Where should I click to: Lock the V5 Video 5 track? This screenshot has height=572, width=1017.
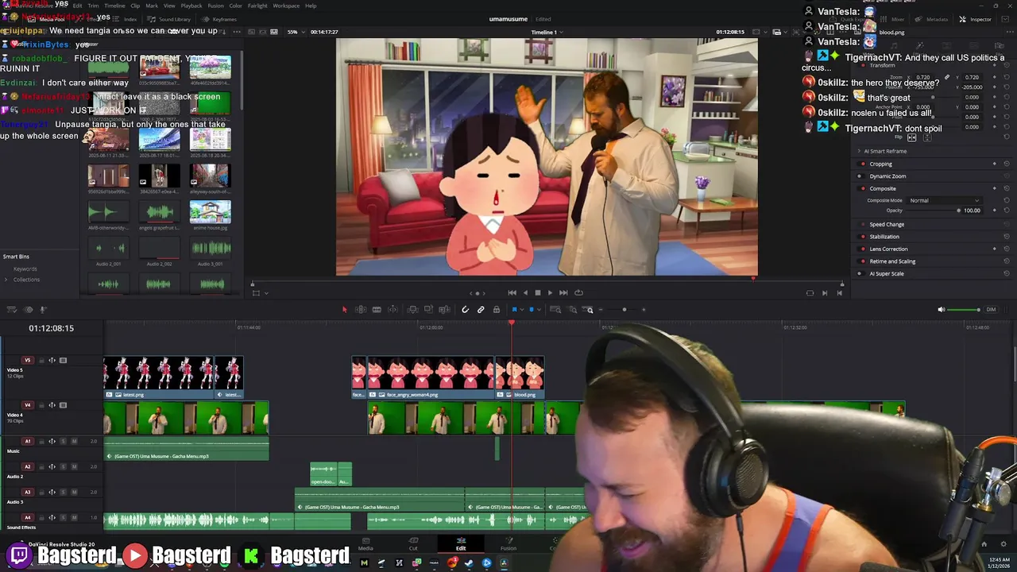tap(43, 360)
